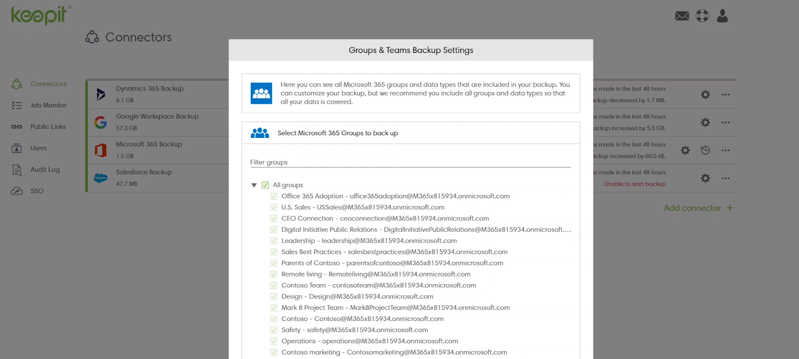
Task: Uncheck the U.S. Sales group checkbox
Action: point(273,207)
